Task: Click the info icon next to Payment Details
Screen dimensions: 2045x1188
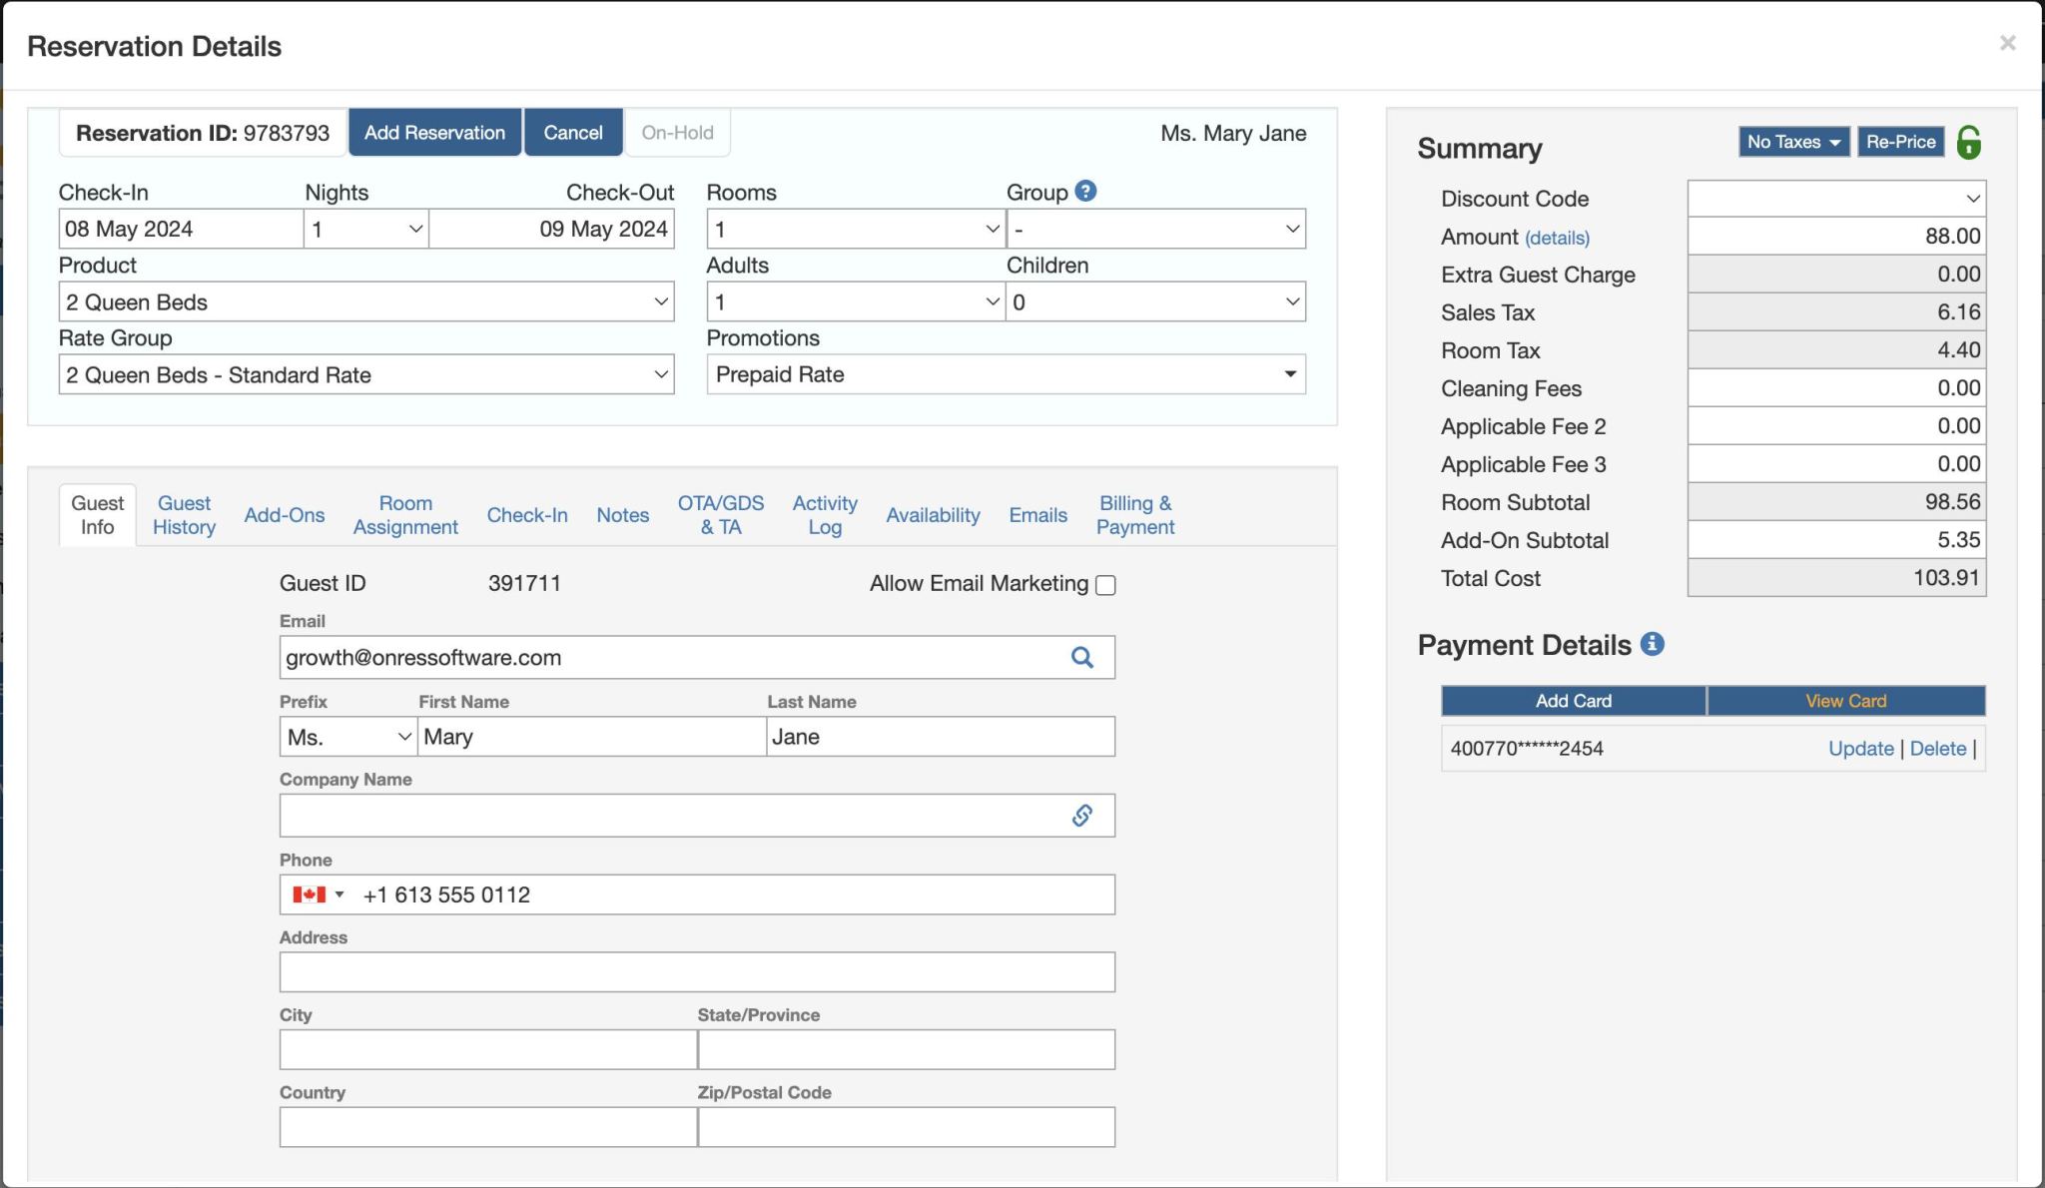Action: [1654, 644]
